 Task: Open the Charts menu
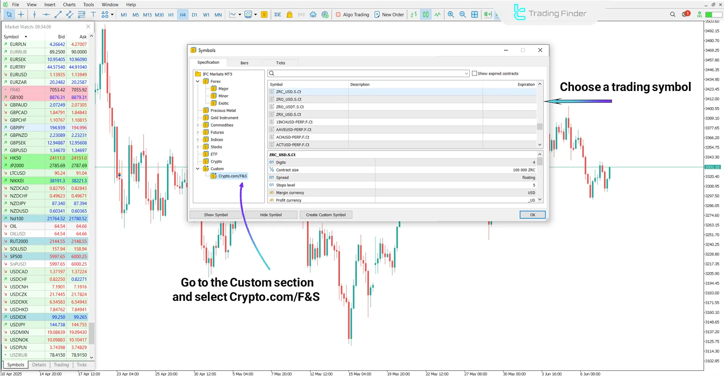(69, 5)
